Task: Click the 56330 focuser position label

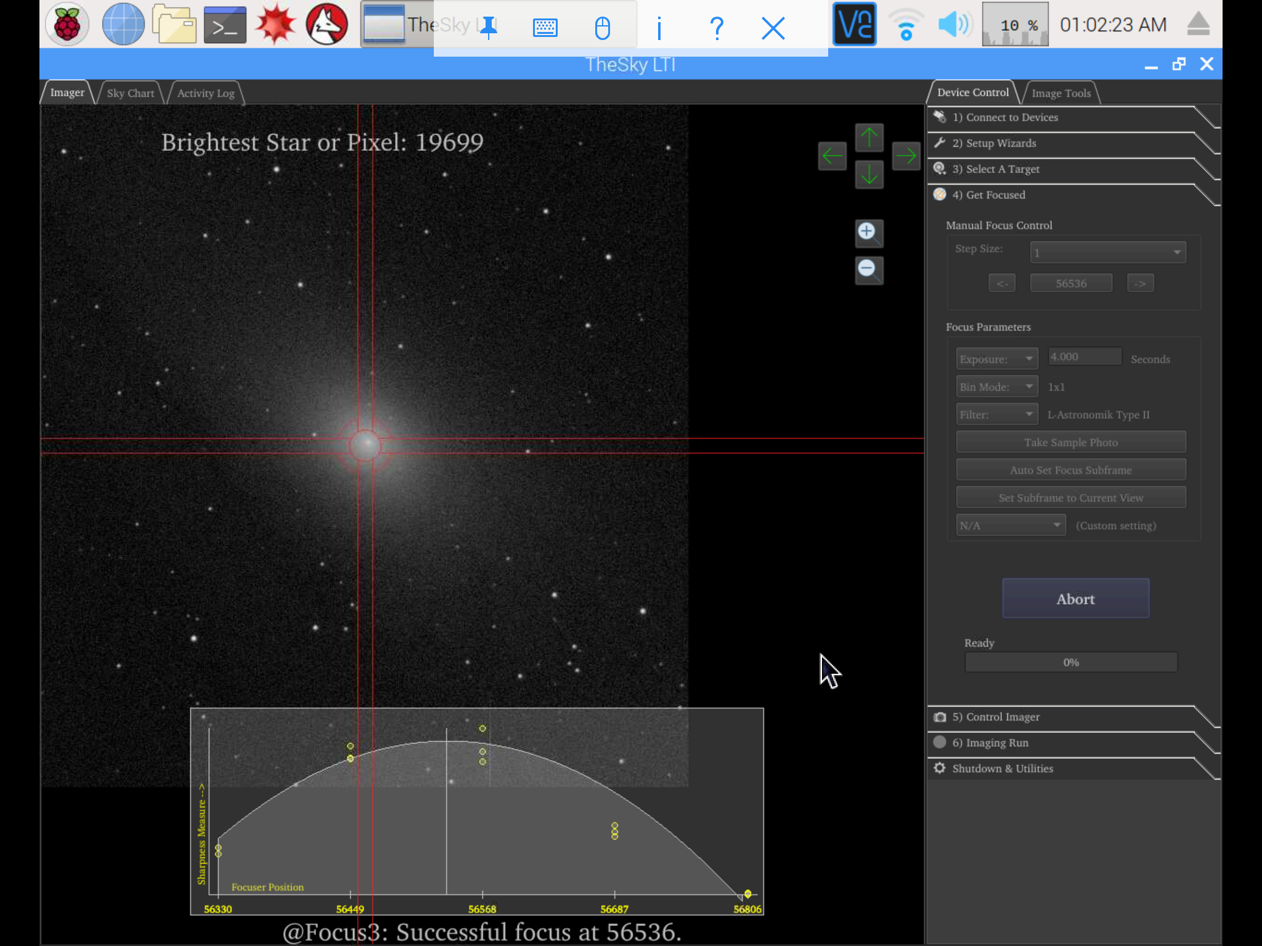Action: 218,909
